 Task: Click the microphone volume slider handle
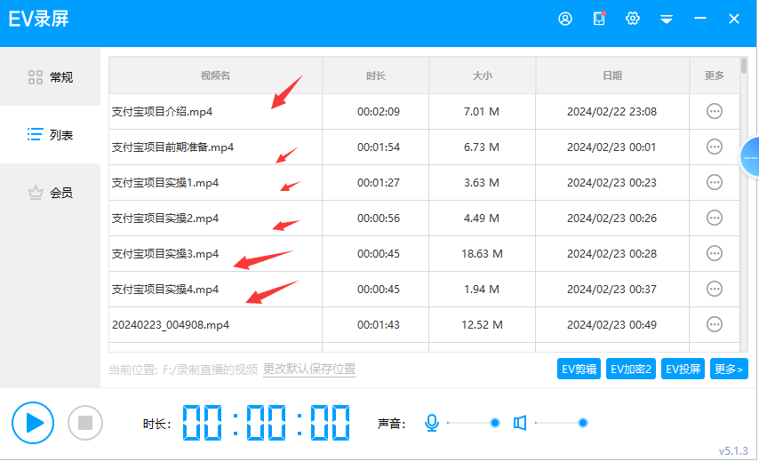[495, 423]
